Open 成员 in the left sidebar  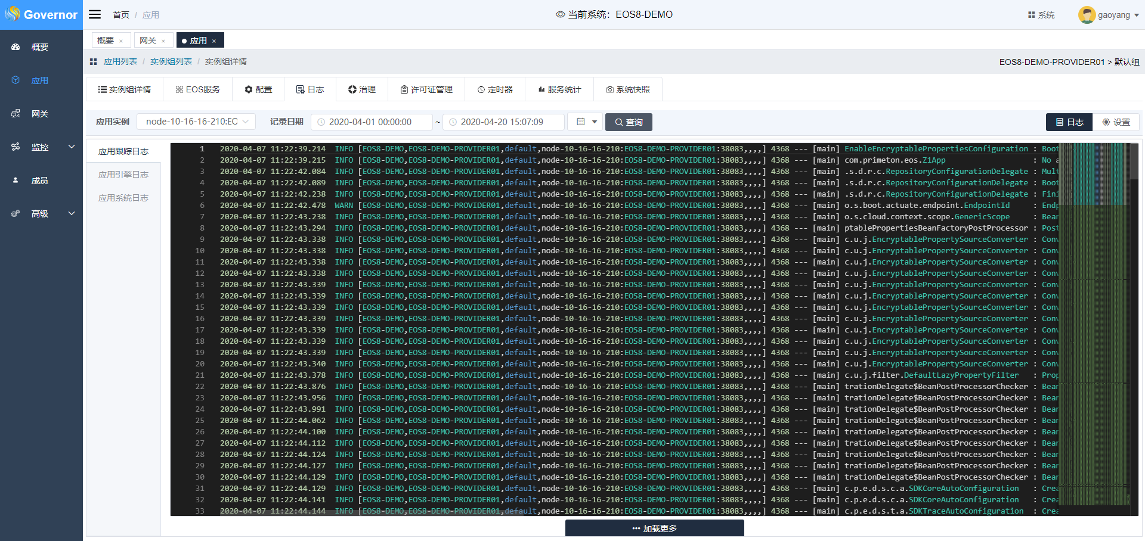point(39,181)
